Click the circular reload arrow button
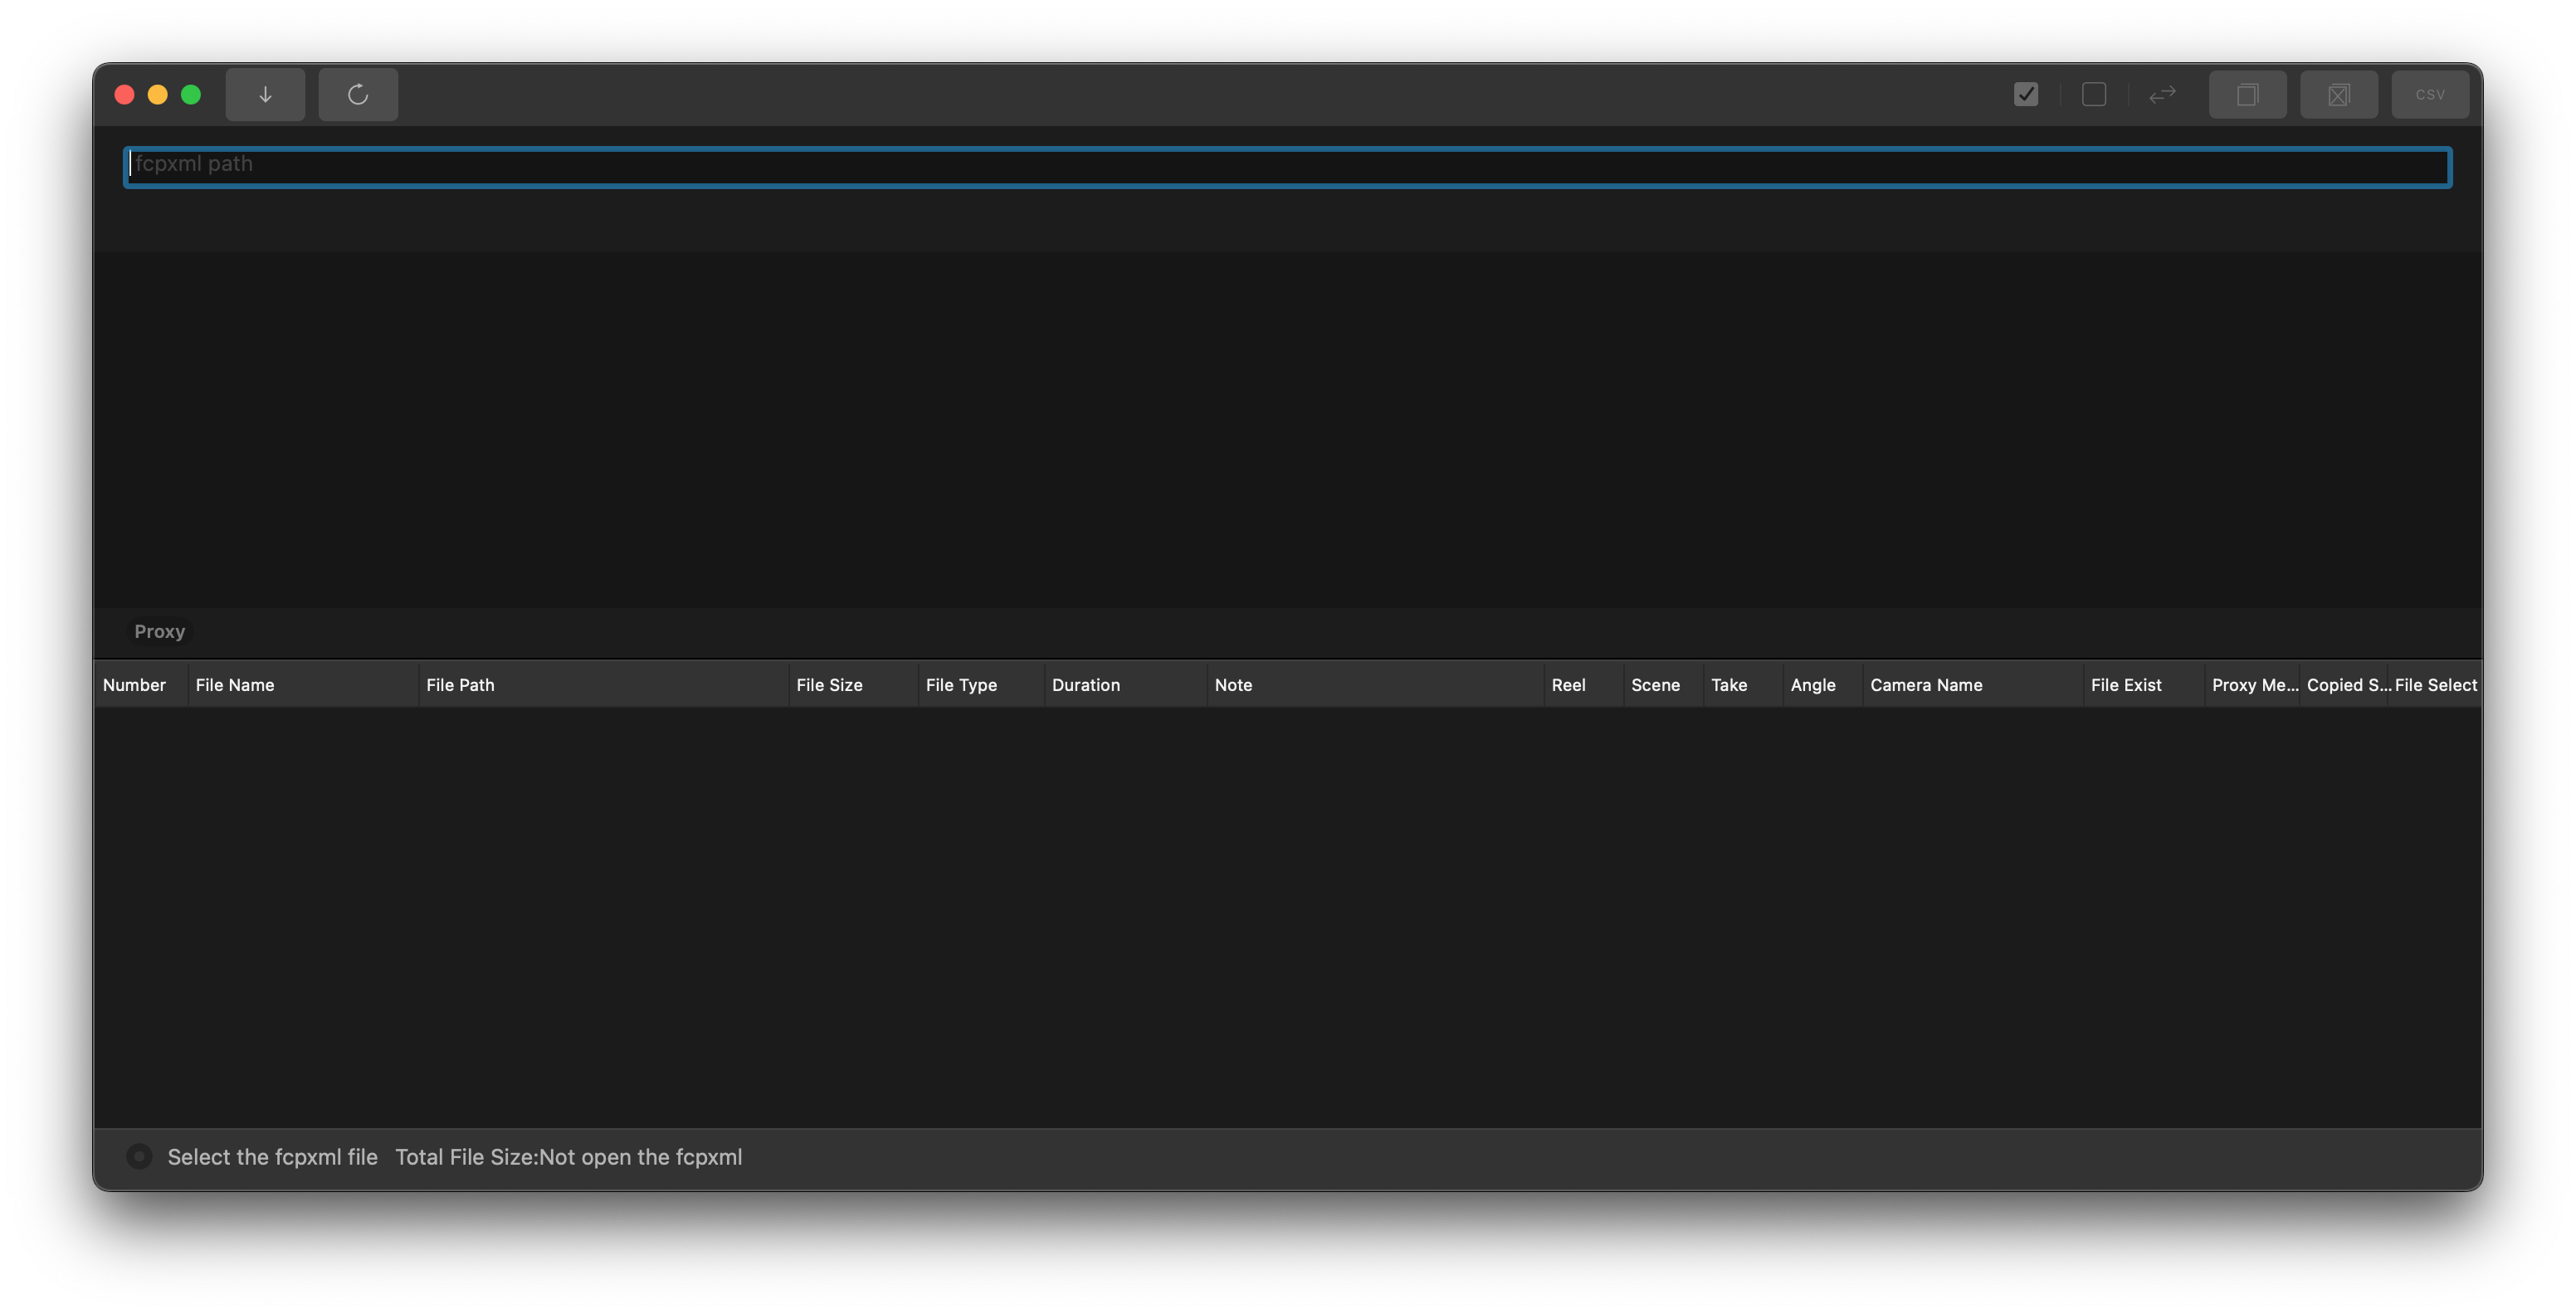 click(358, 94)
